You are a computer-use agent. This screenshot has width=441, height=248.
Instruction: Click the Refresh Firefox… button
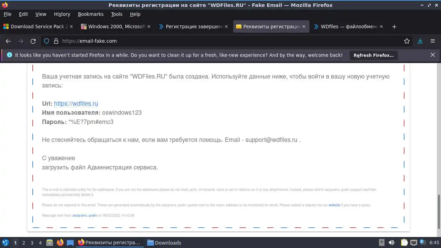[373, 55]
